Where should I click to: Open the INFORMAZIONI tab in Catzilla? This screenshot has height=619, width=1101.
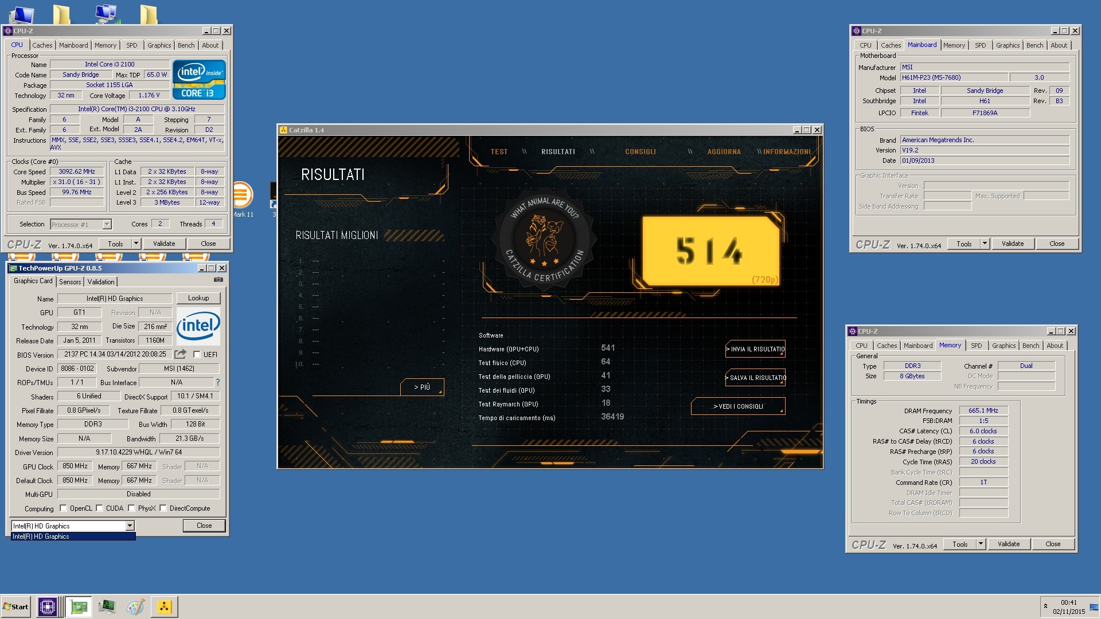(787, 152)
